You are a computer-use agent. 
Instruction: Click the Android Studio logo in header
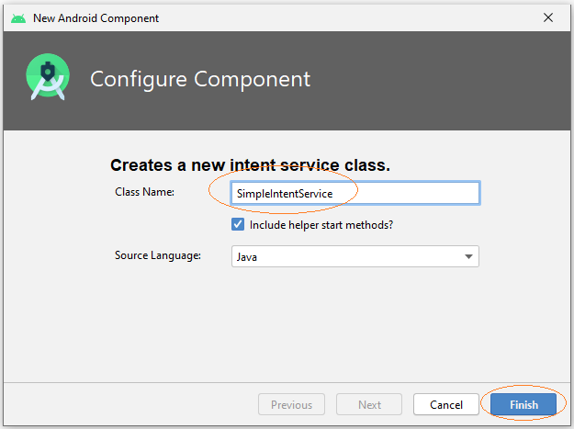tap(48, 77)
